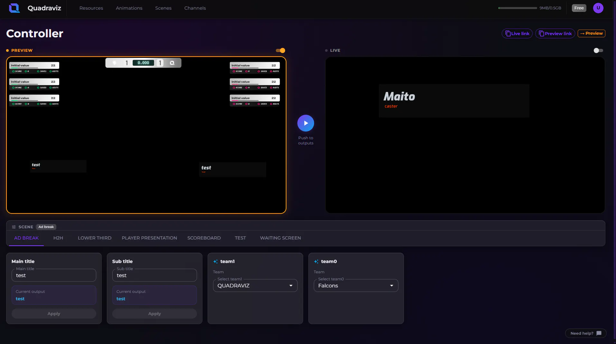Click the Sub title input field
The height and width of the screenshot is (344, 616).
tap(154, 276)
